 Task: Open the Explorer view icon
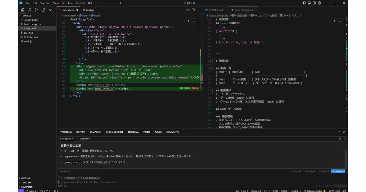pyautogui.click(x=23, y=10)
